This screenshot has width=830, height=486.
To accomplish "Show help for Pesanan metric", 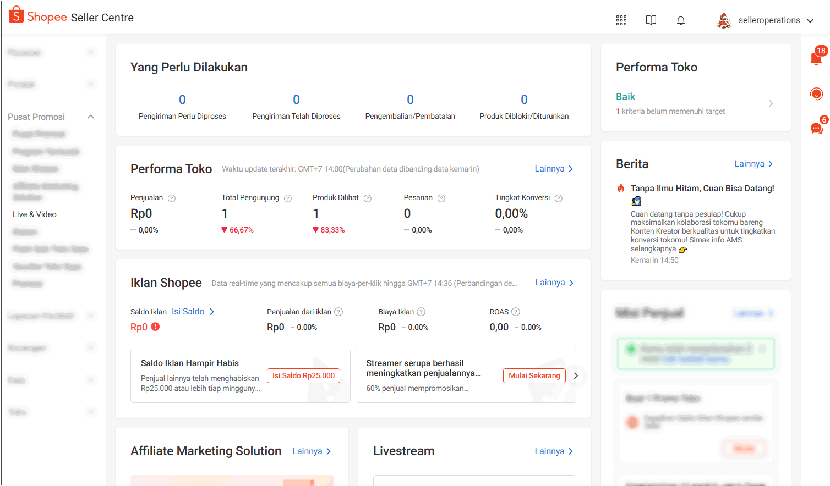I will tap(441, 198).
